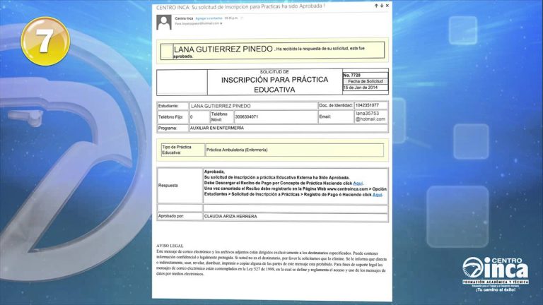Click the approver name 'CLAUDIA ARIZA HERRERA'
Image resolution: width=543 pixels, height=305 pixels.
click(230, 217)
